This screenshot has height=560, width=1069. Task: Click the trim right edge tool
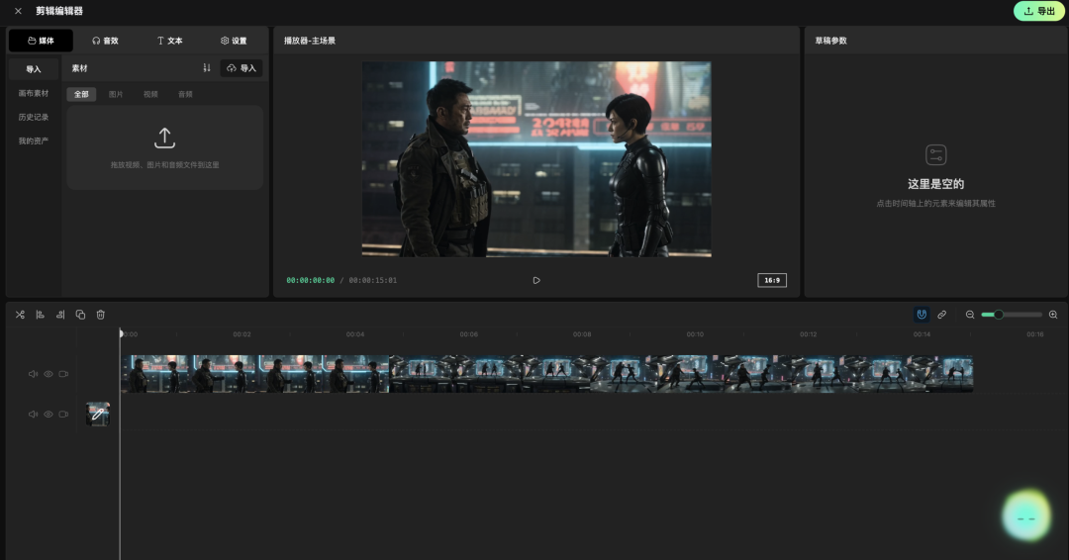click(60, 315)
